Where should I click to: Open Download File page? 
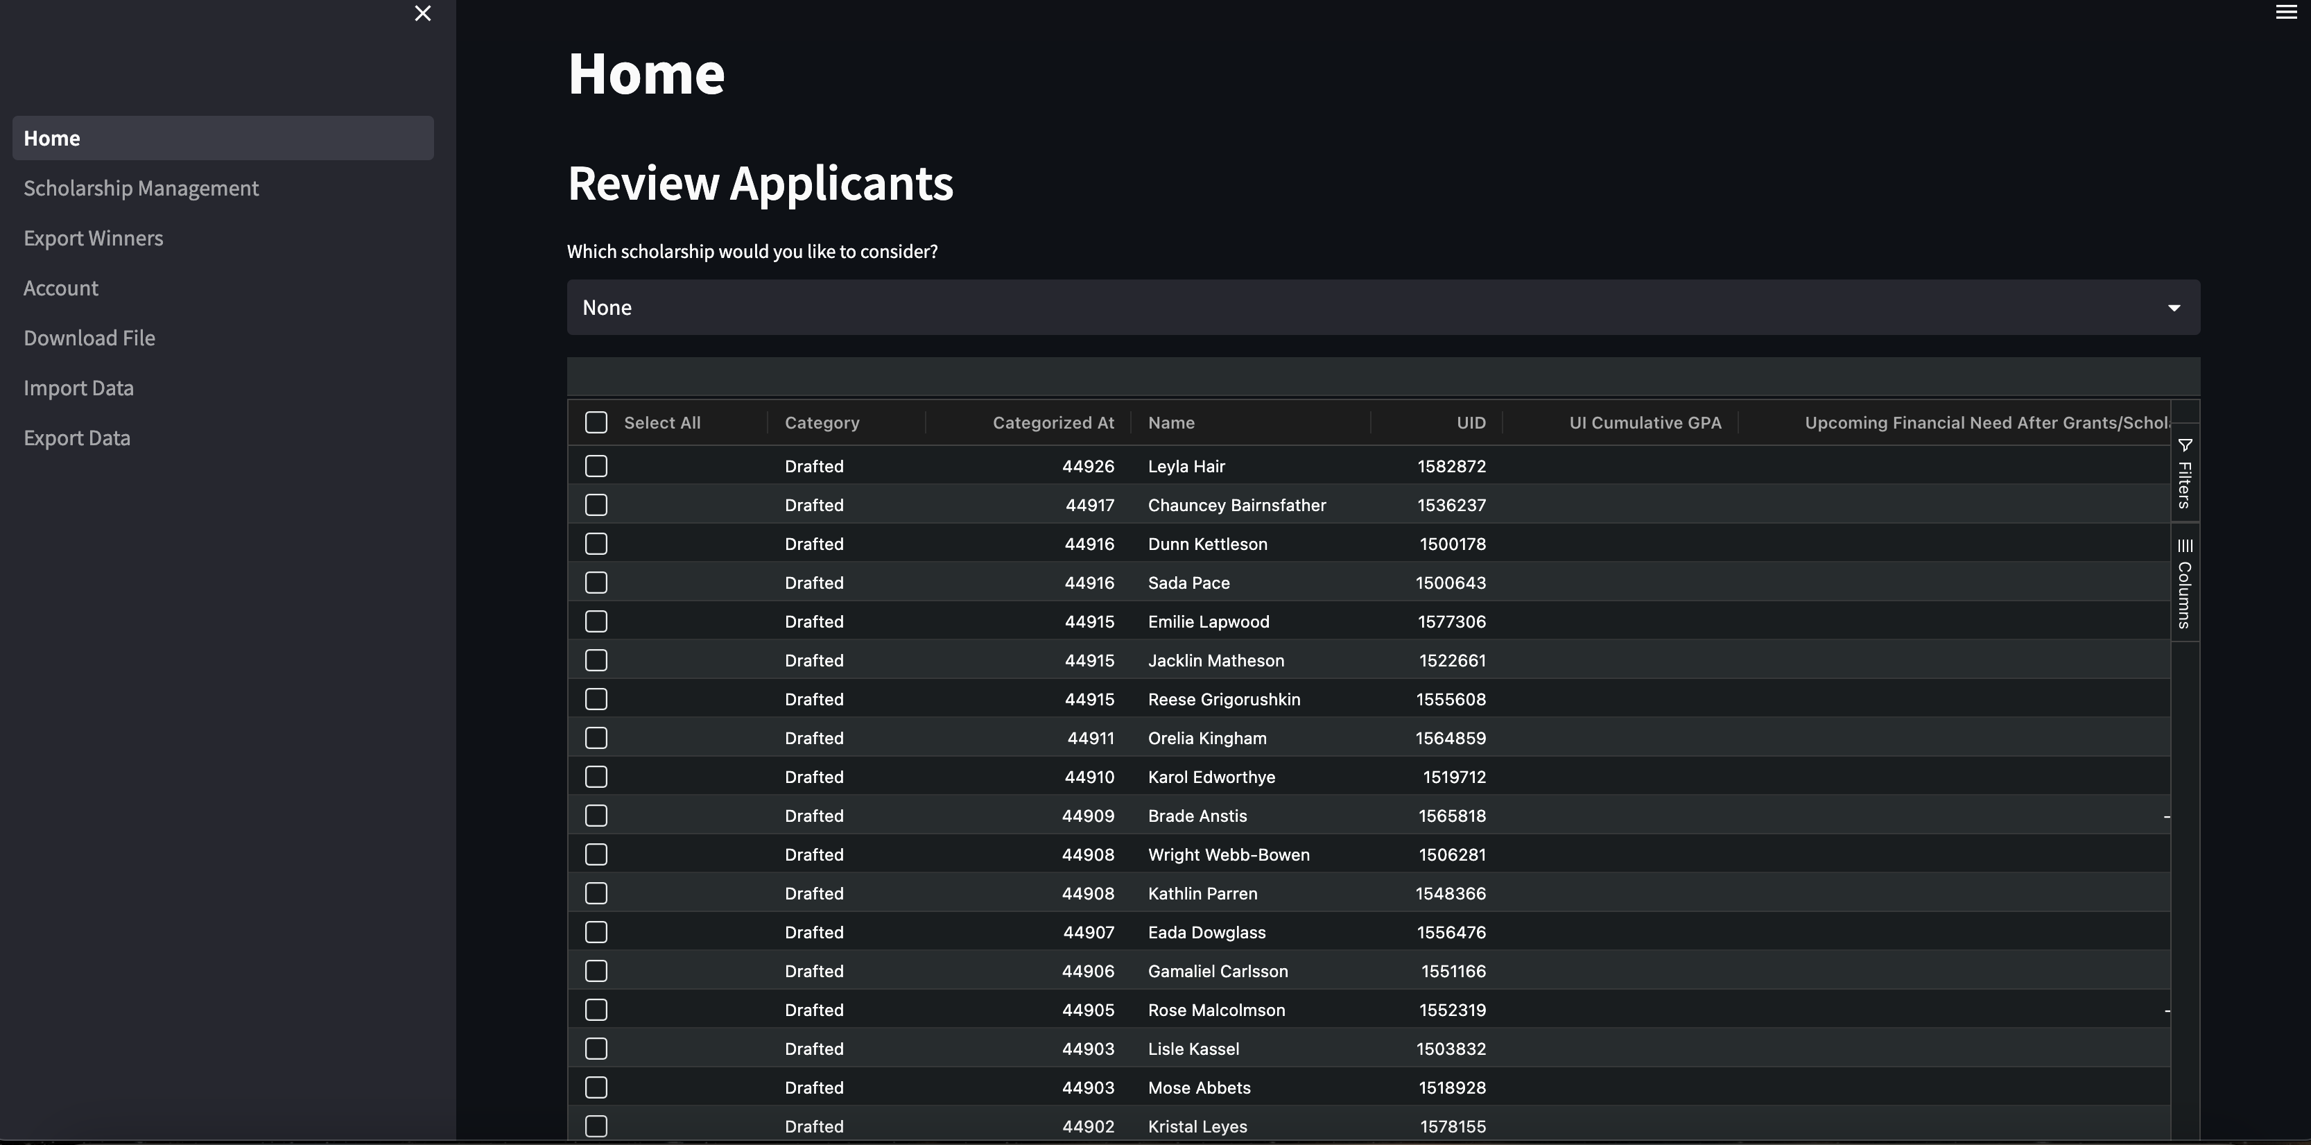pyautogui.click(x=89, y=338)
